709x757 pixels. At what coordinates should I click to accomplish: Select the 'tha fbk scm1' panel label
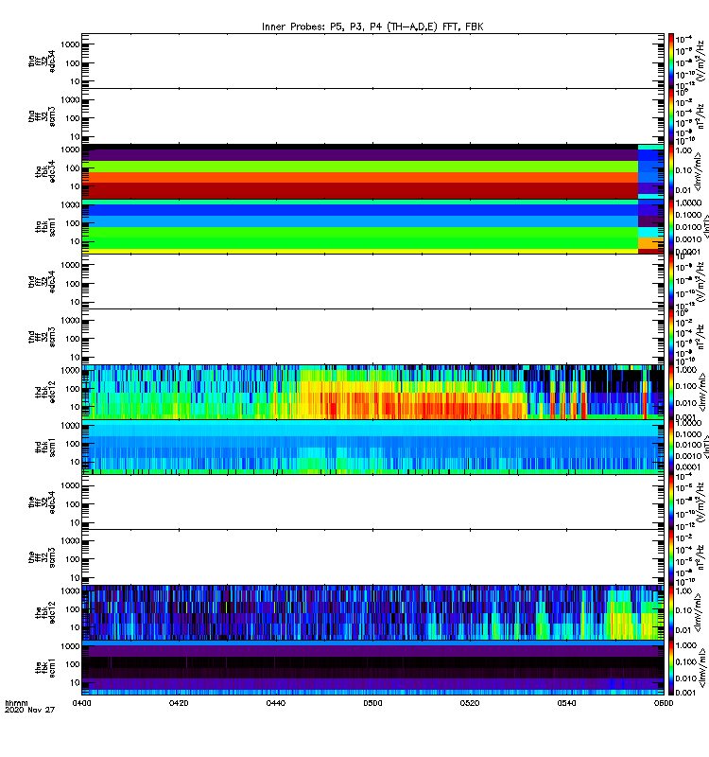(45, 227)
